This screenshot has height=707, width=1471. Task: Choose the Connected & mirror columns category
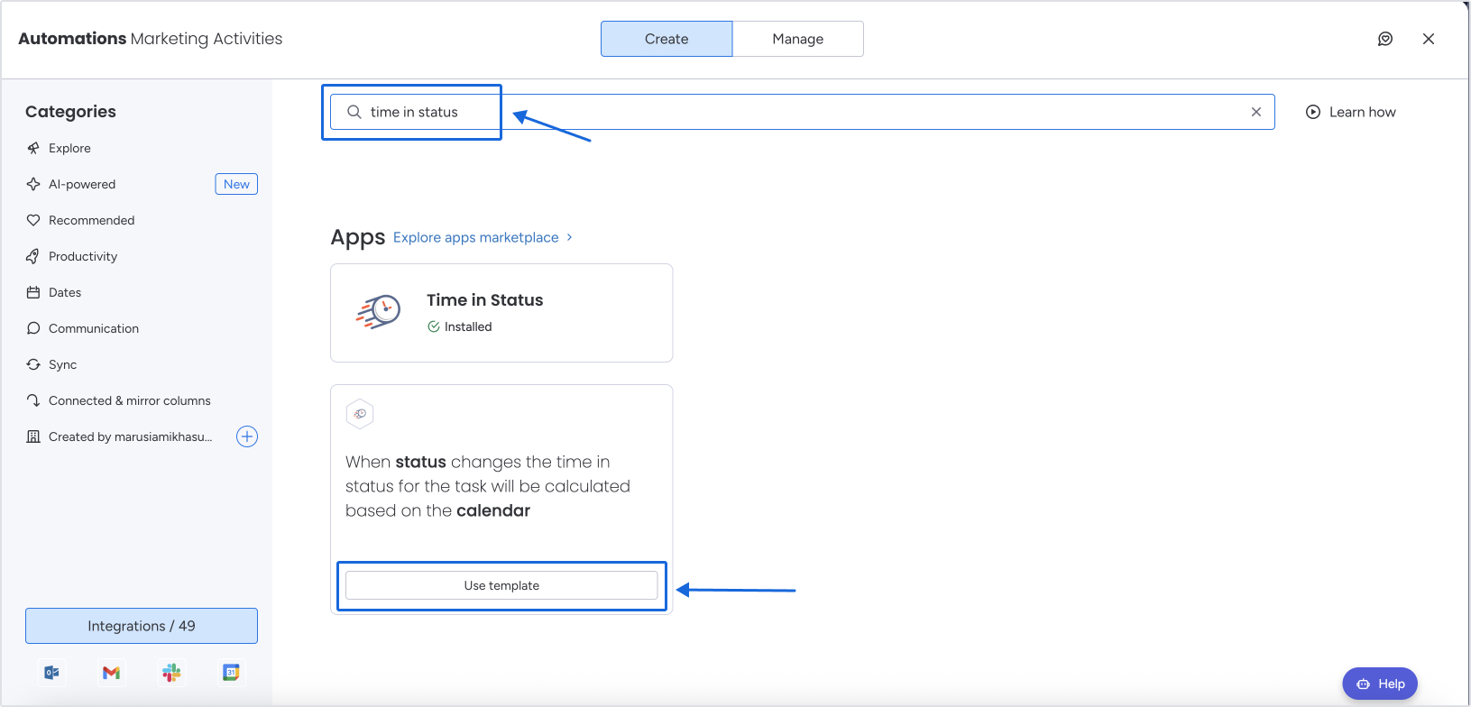129,400
